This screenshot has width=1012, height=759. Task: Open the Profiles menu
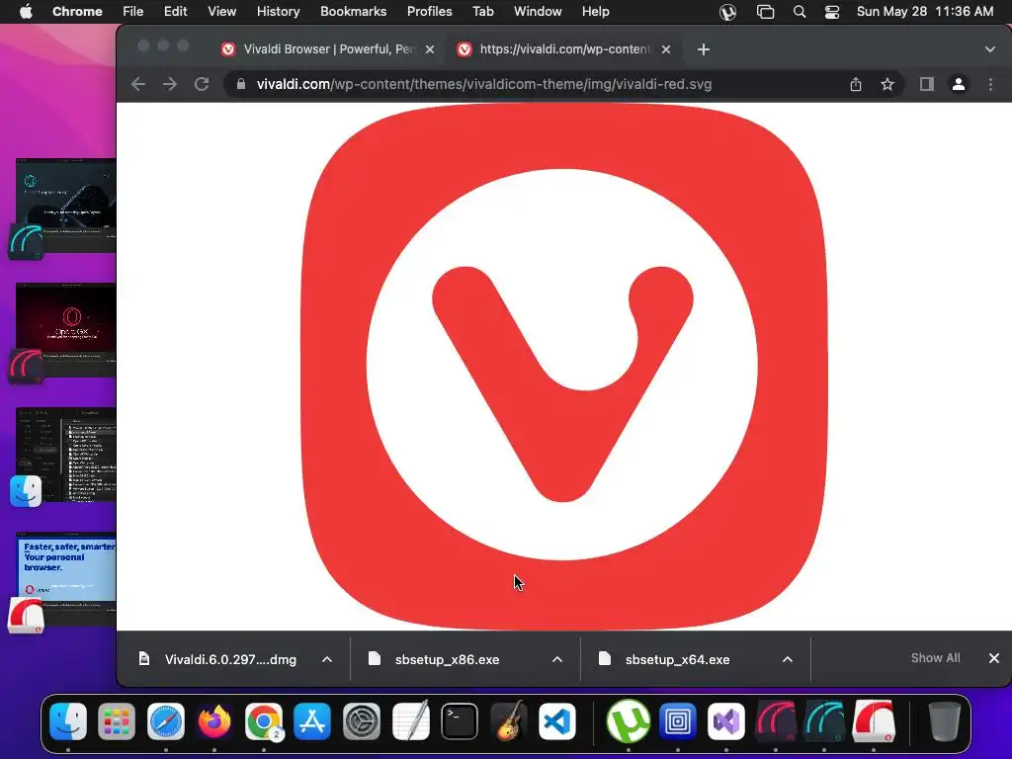429,12
